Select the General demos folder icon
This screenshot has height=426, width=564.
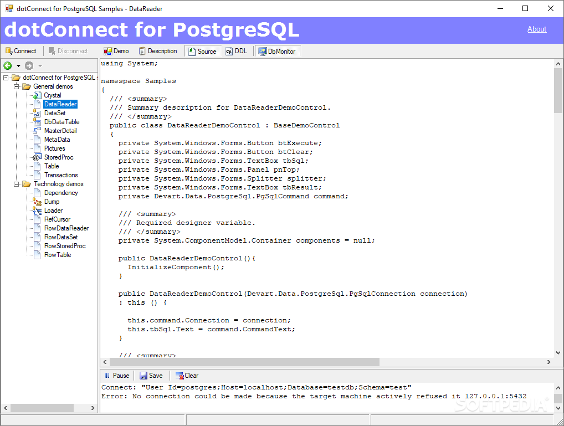pos(27,86)
